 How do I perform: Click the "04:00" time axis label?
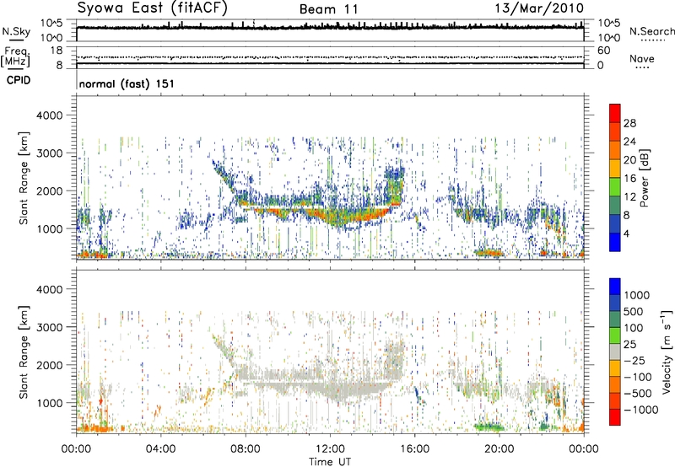tap(160, 449)
